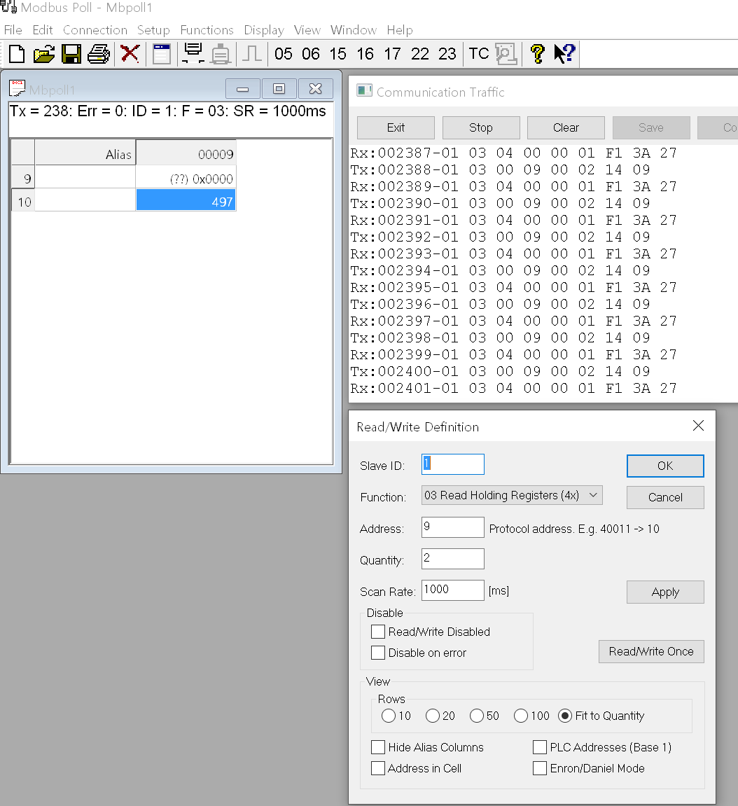Click function 16 toolbar button
The image size is (738, 806).
click(x=365, y=54)
